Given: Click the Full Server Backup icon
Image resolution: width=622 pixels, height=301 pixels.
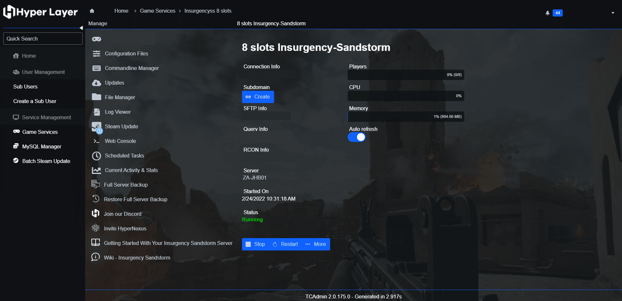Looking at the screenshot, I should (96, 184).
